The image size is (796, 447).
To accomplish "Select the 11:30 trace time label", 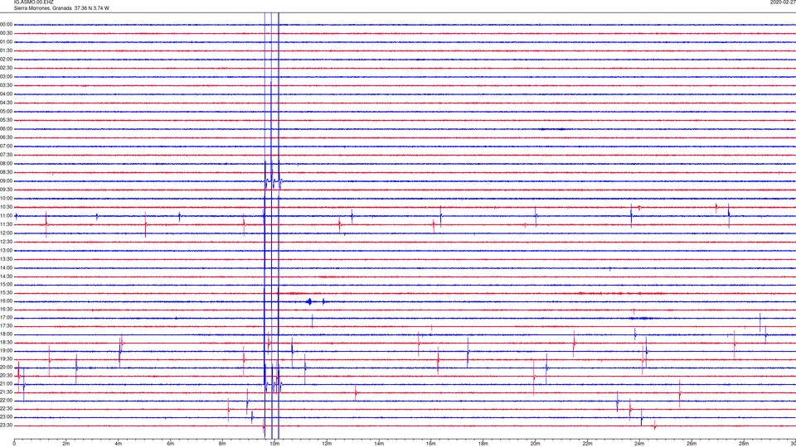I will click(x=6, y=224).
